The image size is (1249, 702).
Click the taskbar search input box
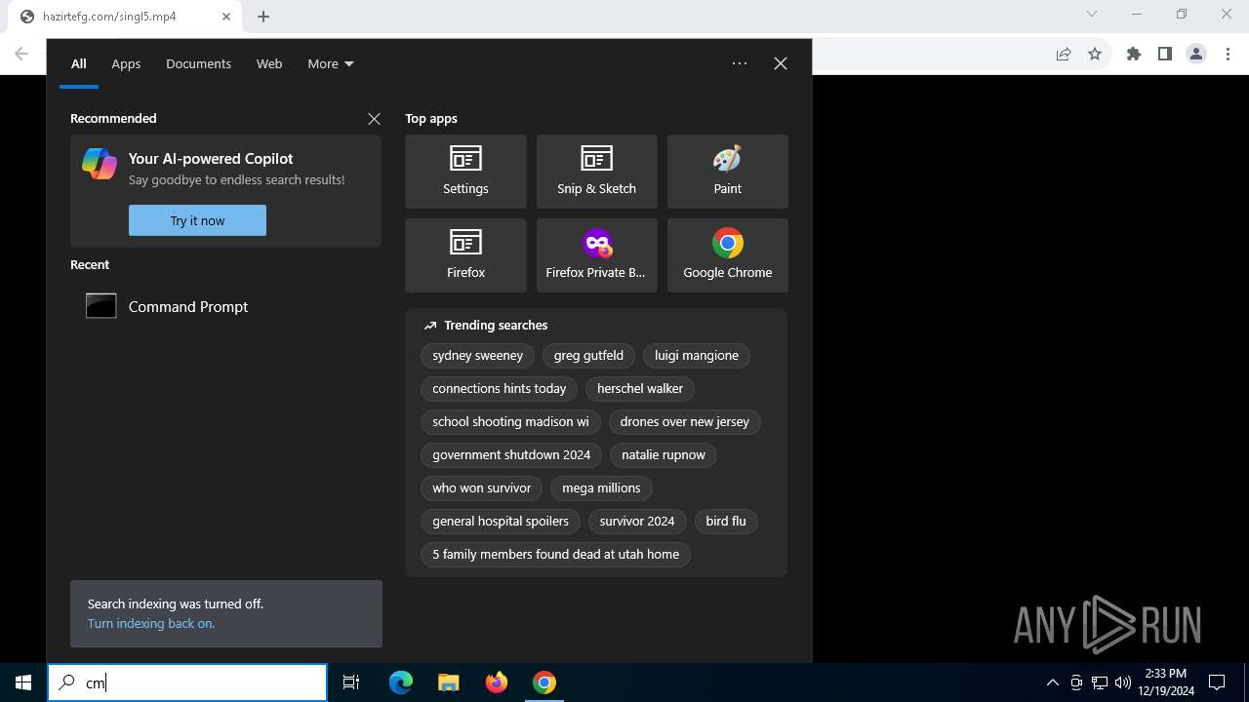(x=187, y=682)
